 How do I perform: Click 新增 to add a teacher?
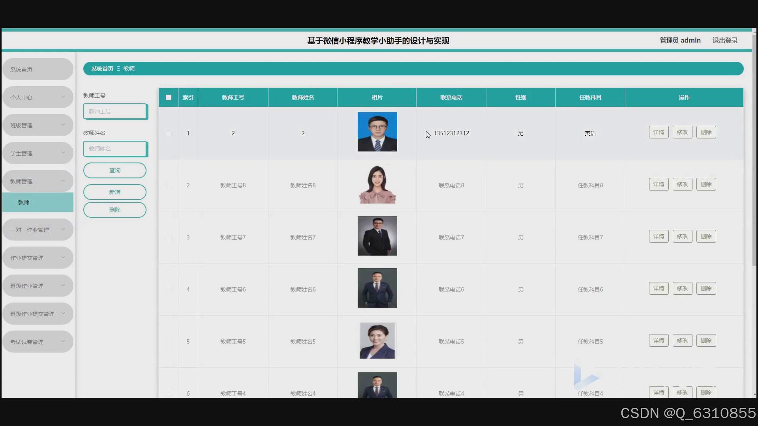tap(114, 192)
